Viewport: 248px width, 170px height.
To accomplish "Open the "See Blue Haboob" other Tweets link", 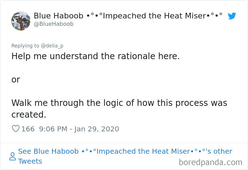I will coord(48,151).
